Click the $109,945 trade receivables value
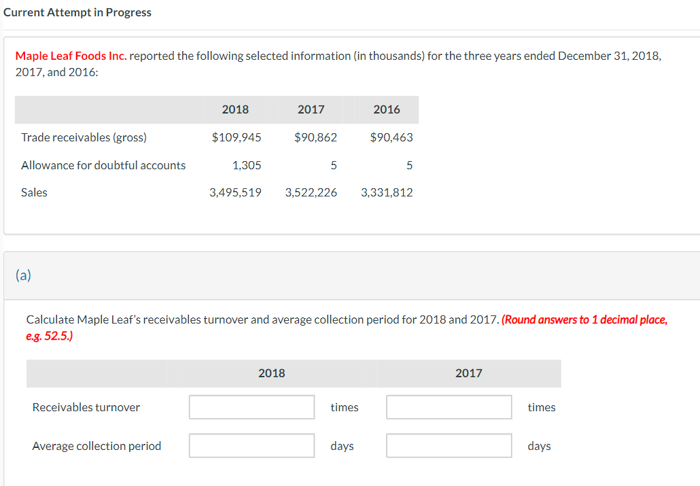Viewport: 700px width, 486px height. [x=237, y=137]
